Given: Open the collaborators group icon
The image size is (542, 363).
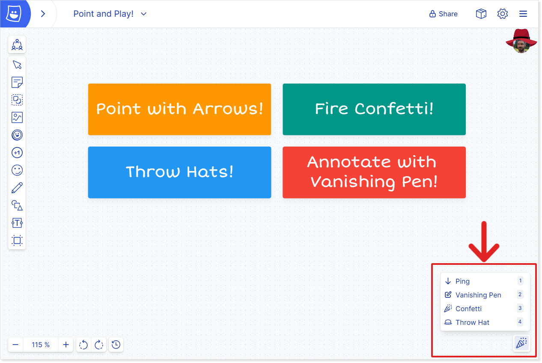Looking at the screenshot, I should [17, 45].
